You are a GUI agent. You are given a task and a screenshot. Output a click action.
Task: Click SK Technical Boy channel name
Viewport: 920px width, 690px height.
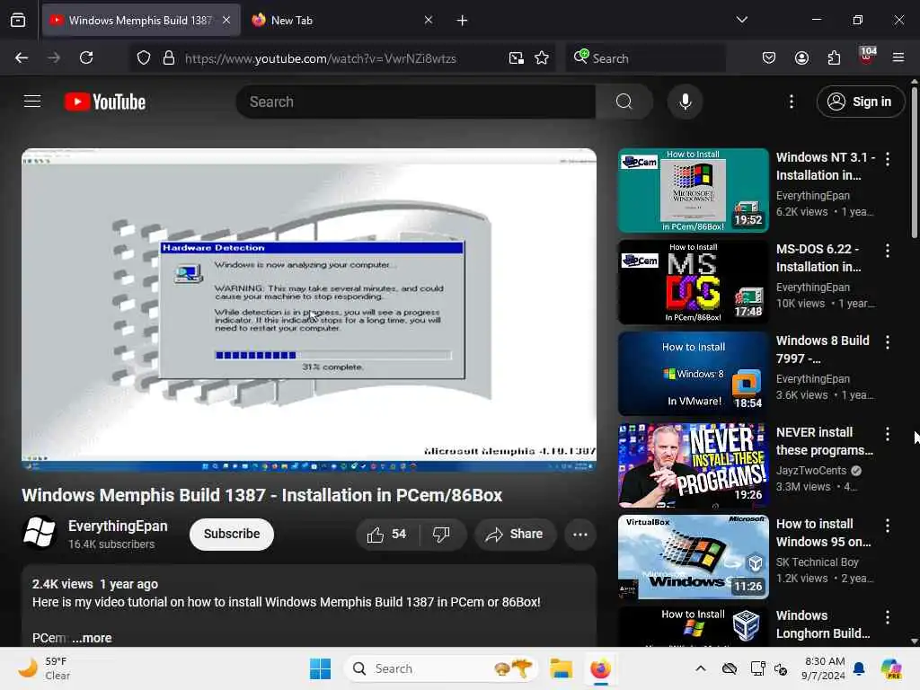(x=818, y=562)
